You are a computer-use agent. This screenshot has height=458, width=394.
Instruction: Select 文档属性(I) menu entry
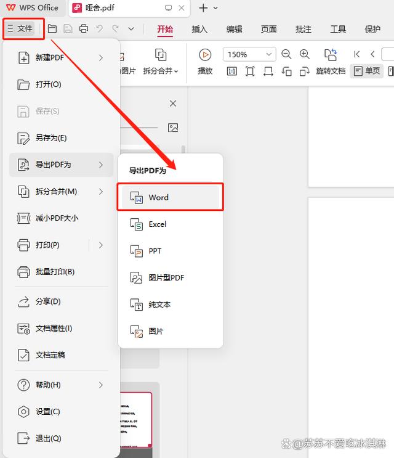point(61,329)
